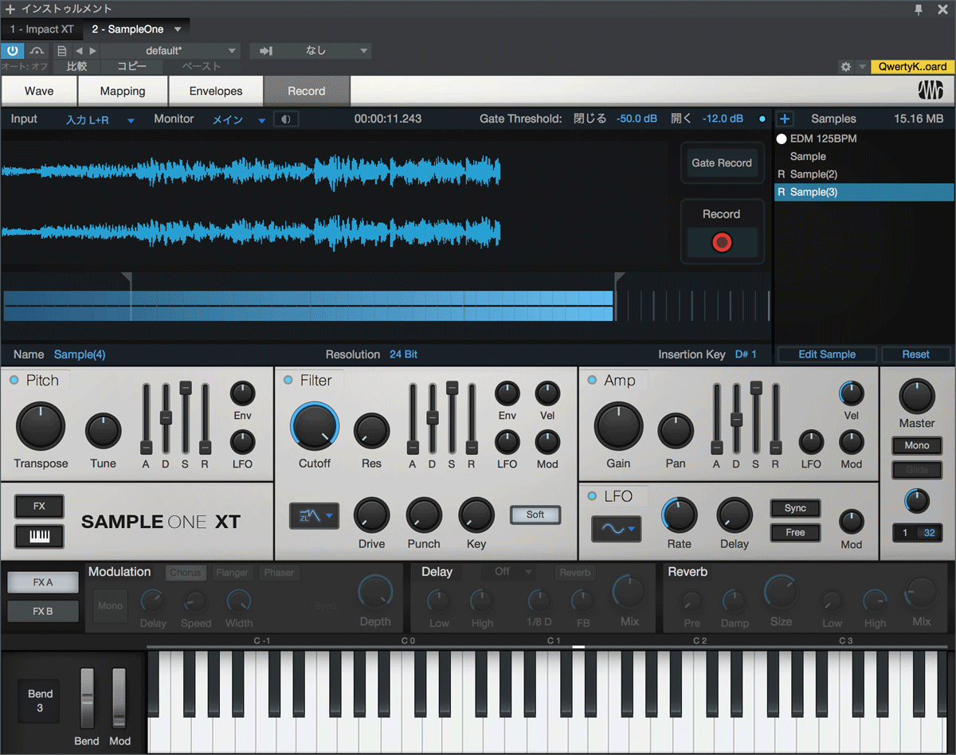This screenshot has width=956, height=755.
Task: Open the なし sidechain input dropdown
Action: tap(311, 51)
